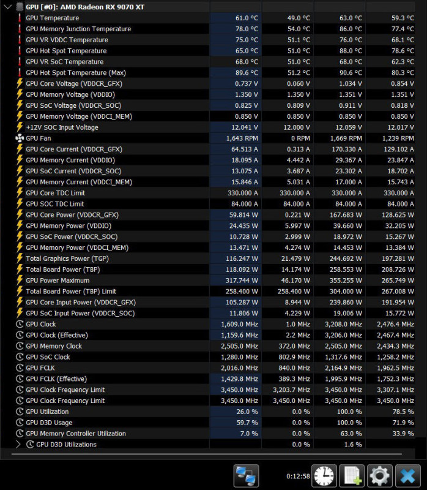This screenshot has width=427, height=490.
Task: Click the lightning icon beside Total Board Power (TBP) Limit
Action: pyautogui.click(x=20, y=291)
